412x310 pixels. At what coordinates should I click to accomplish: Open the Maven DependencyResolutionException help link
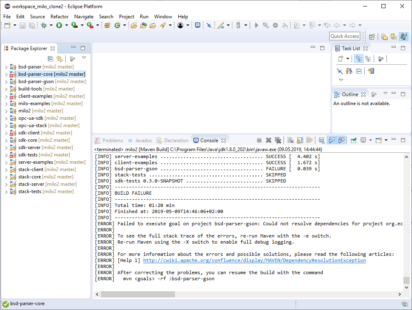[x=254, y=260]
